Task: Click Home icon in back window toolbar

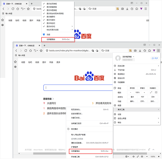Action: point(18,9)
